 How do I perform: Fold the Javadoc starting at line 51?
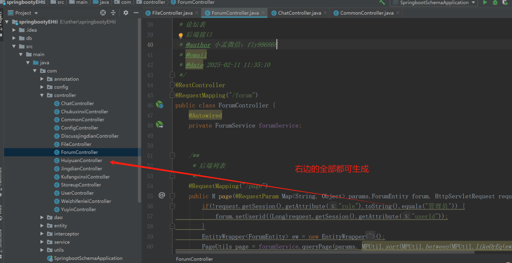[x=172, y=155]
